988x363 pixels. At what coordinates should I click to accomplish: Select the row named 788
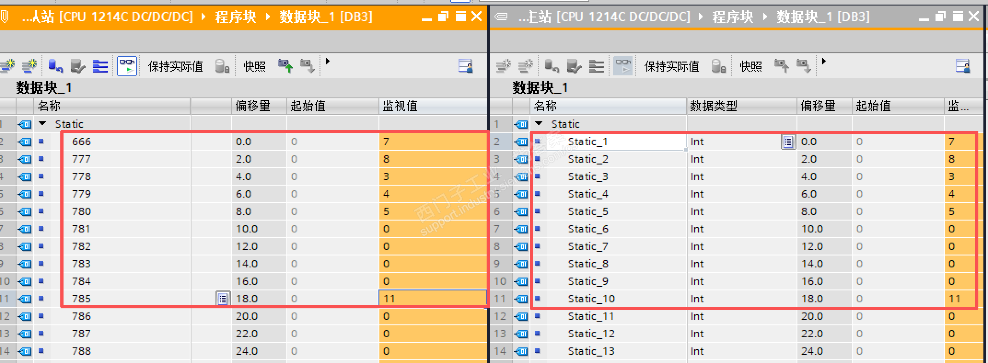coord(81,351)
